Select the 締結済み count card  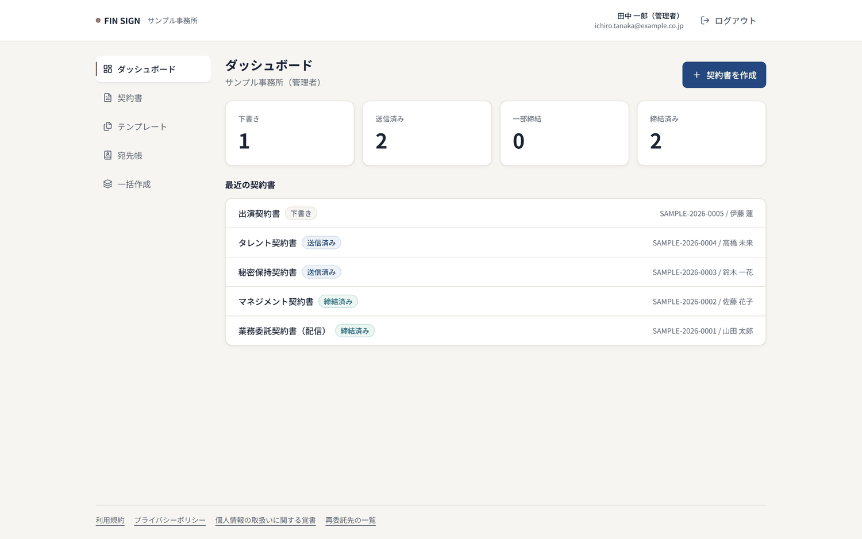[x=702, y=133]
